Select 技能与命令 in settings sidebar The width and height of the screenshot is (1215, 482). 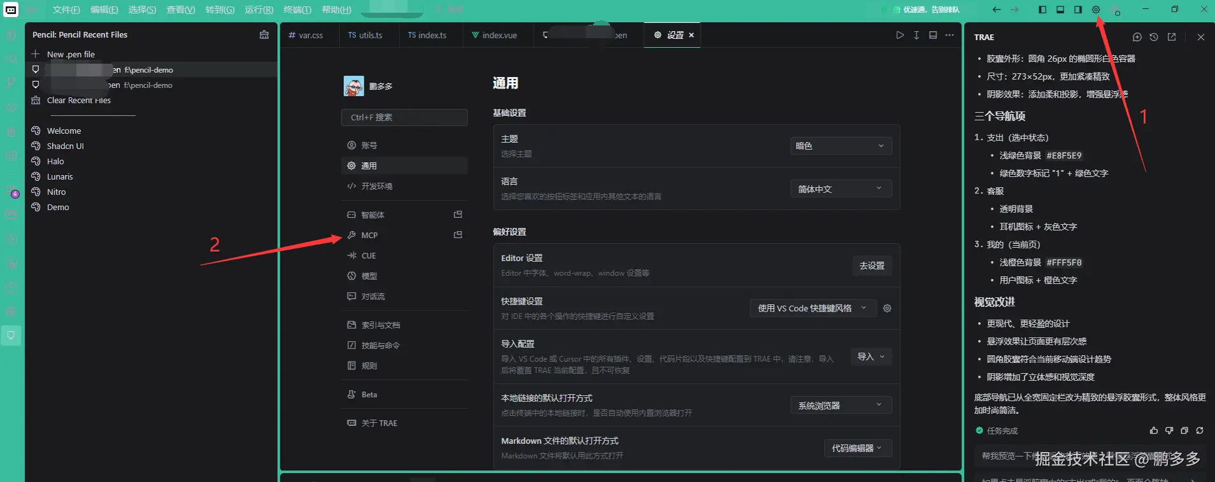tap(404, 345)
